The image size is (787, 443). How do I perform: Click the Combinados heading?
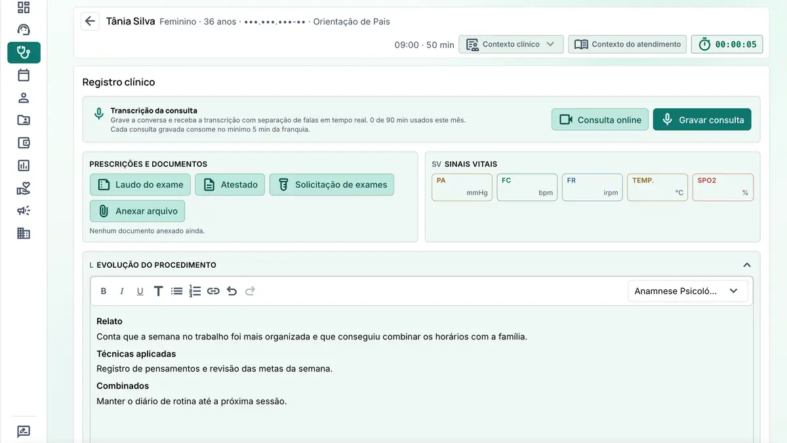123,386
